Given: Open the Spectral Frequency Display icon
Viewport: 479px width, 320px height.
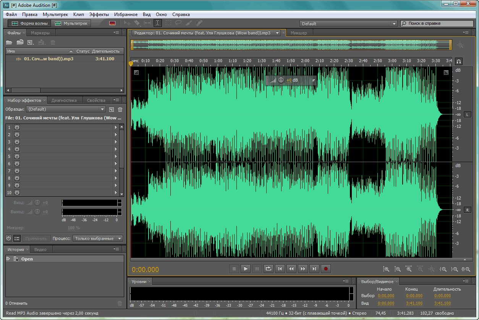Looking at the screenshot, I should [112, 23].
